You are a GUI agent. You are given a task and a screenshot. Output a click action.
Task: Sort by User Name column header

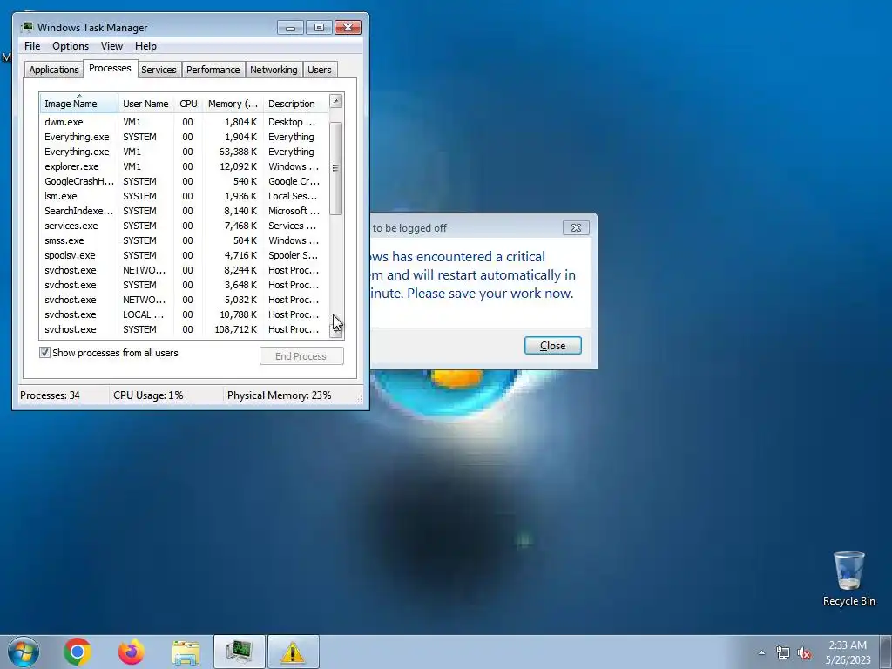tap(145, 104)
